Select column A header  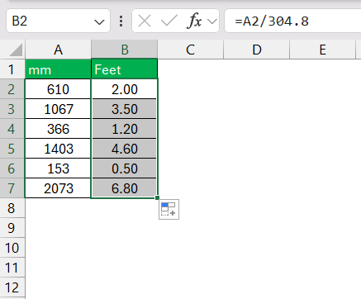coord(58,50)
